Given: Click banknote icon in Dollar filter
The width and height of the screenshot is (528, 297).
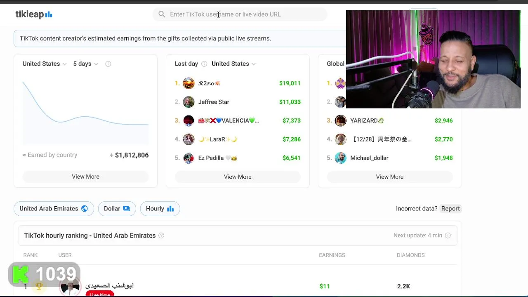Looking at the screenshot, I should click(x=126, y=209).
